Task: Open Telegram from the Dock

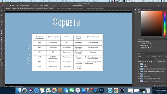Action: point(110,90)
